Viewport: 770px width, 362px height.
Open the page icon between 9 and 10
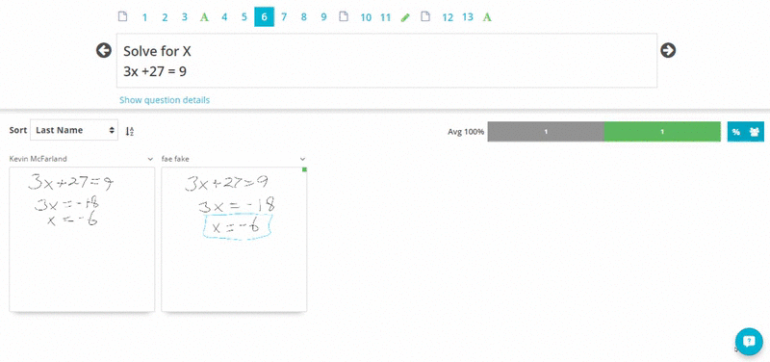pos(344,16)
